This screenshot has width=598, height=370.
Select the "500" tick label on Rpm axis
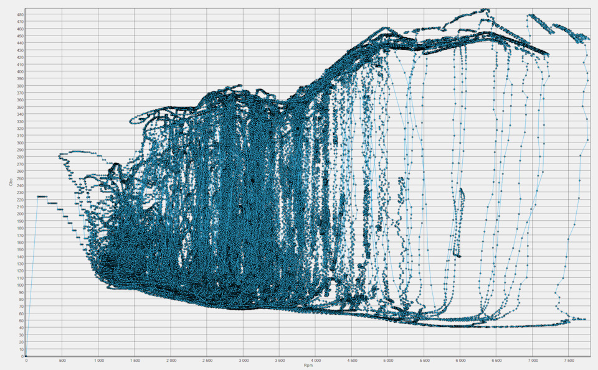point(62,360)
